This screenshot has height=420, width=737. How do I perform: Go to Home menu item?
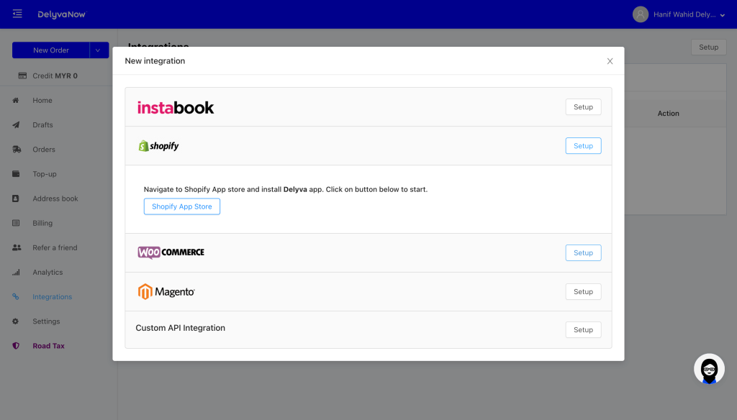[x=42, y=100]
